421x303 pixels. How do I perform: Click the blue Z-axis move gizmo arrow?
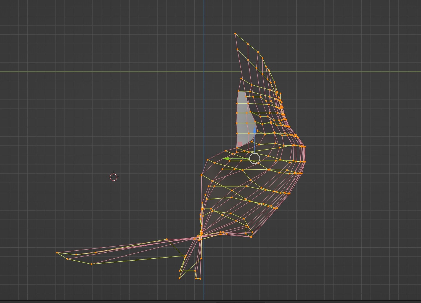pos(255,130)
